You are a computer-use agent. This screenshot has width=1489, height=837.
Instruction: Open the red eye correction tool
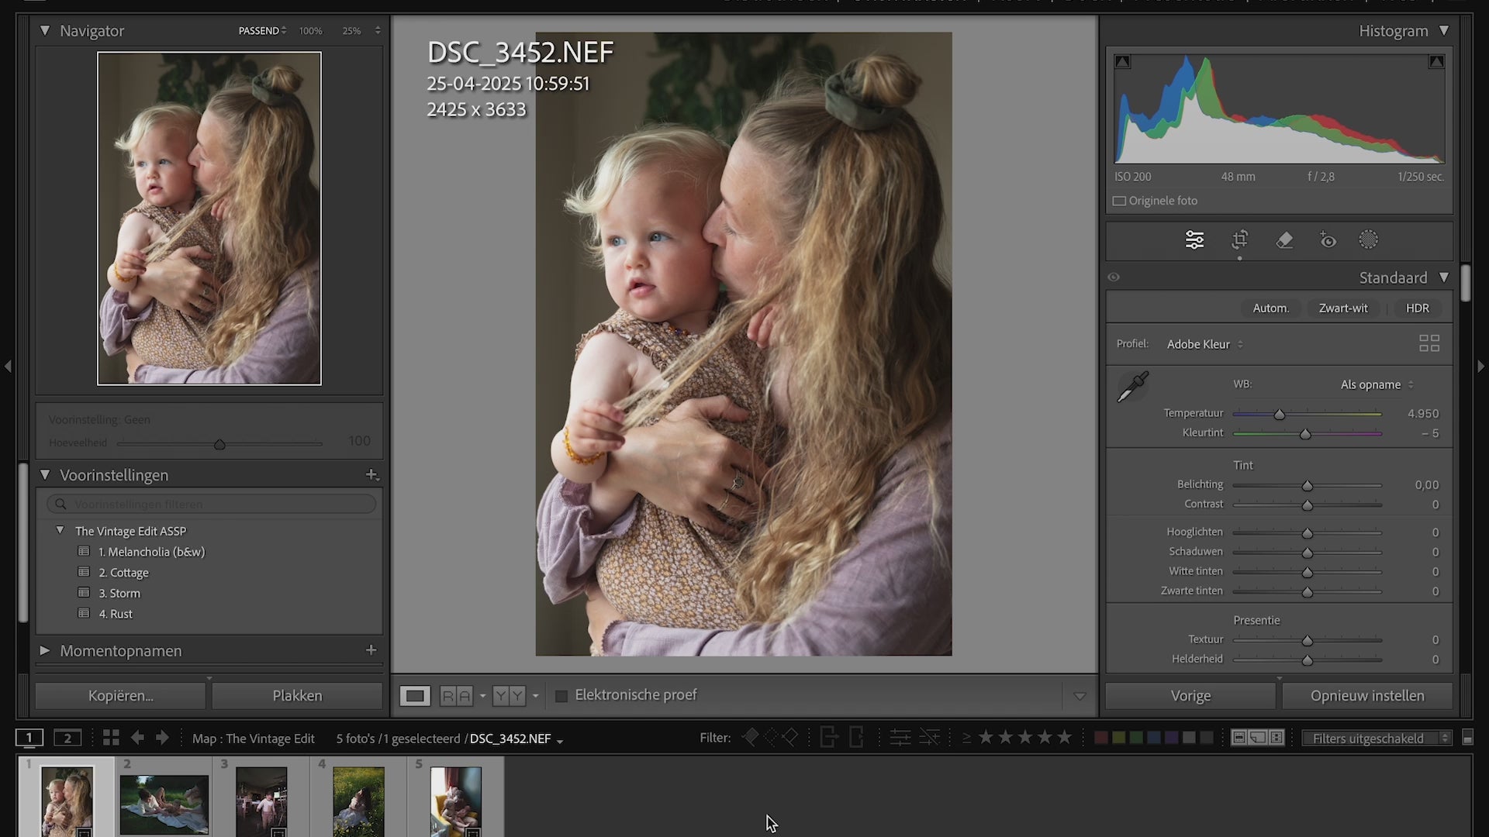[1328, 240]
